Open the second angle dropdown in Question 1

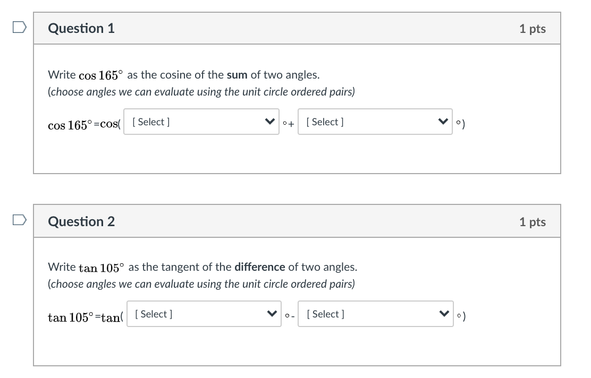point(375,122)
